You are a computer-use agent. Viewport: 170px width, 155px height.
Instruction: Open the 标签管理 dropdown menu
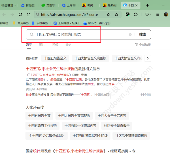pyautogui.click(x=8, y=5)
